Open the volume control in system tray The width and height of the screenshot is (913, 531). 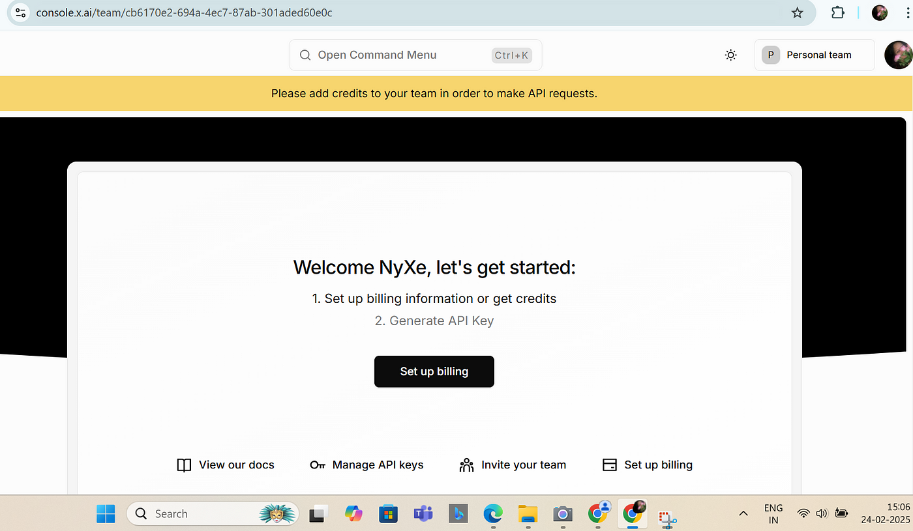[822, 513]
